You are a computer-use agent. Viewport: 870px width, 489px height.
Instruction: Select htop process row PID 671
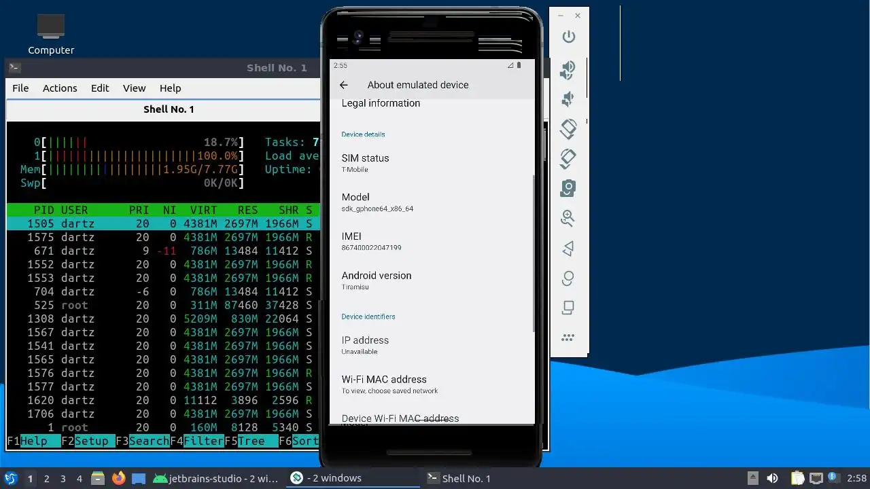tap(163, 251)
